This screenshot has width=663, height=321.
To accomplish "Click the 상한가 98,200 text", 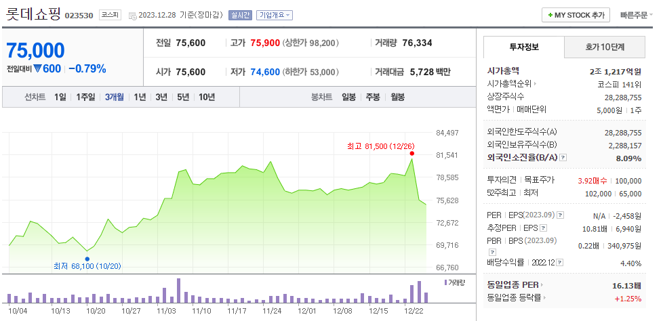I will click(310, 43).
